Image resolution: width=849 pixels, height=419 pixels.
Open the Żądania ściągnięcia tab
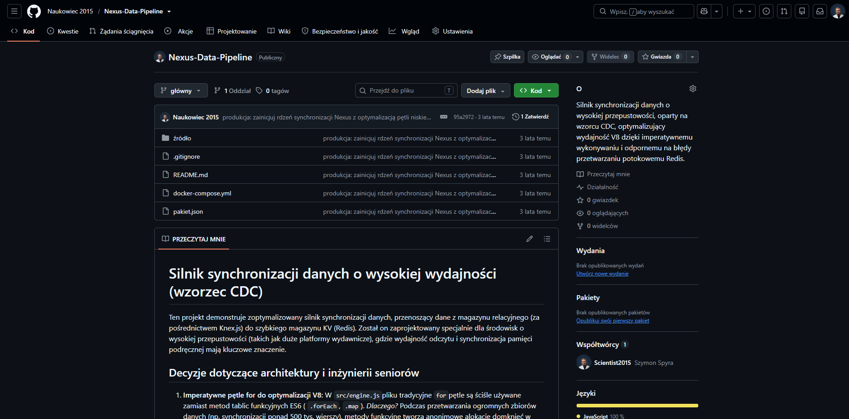point(121,31)
